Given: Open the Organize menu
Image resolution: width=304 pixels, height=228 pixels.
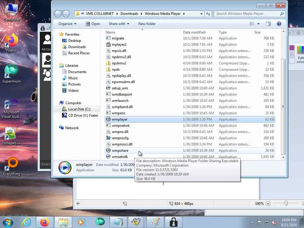Looking at the screenshot, I should [67, 24].
